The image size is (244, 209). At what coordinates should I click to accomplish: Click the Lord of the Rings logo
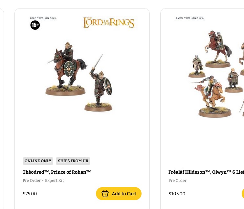[109, 23]
